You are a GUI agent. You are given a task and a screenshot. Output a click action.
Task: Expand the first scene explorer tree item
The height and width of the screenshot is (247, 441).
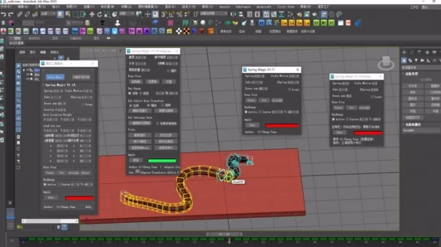tap(24, 70)
